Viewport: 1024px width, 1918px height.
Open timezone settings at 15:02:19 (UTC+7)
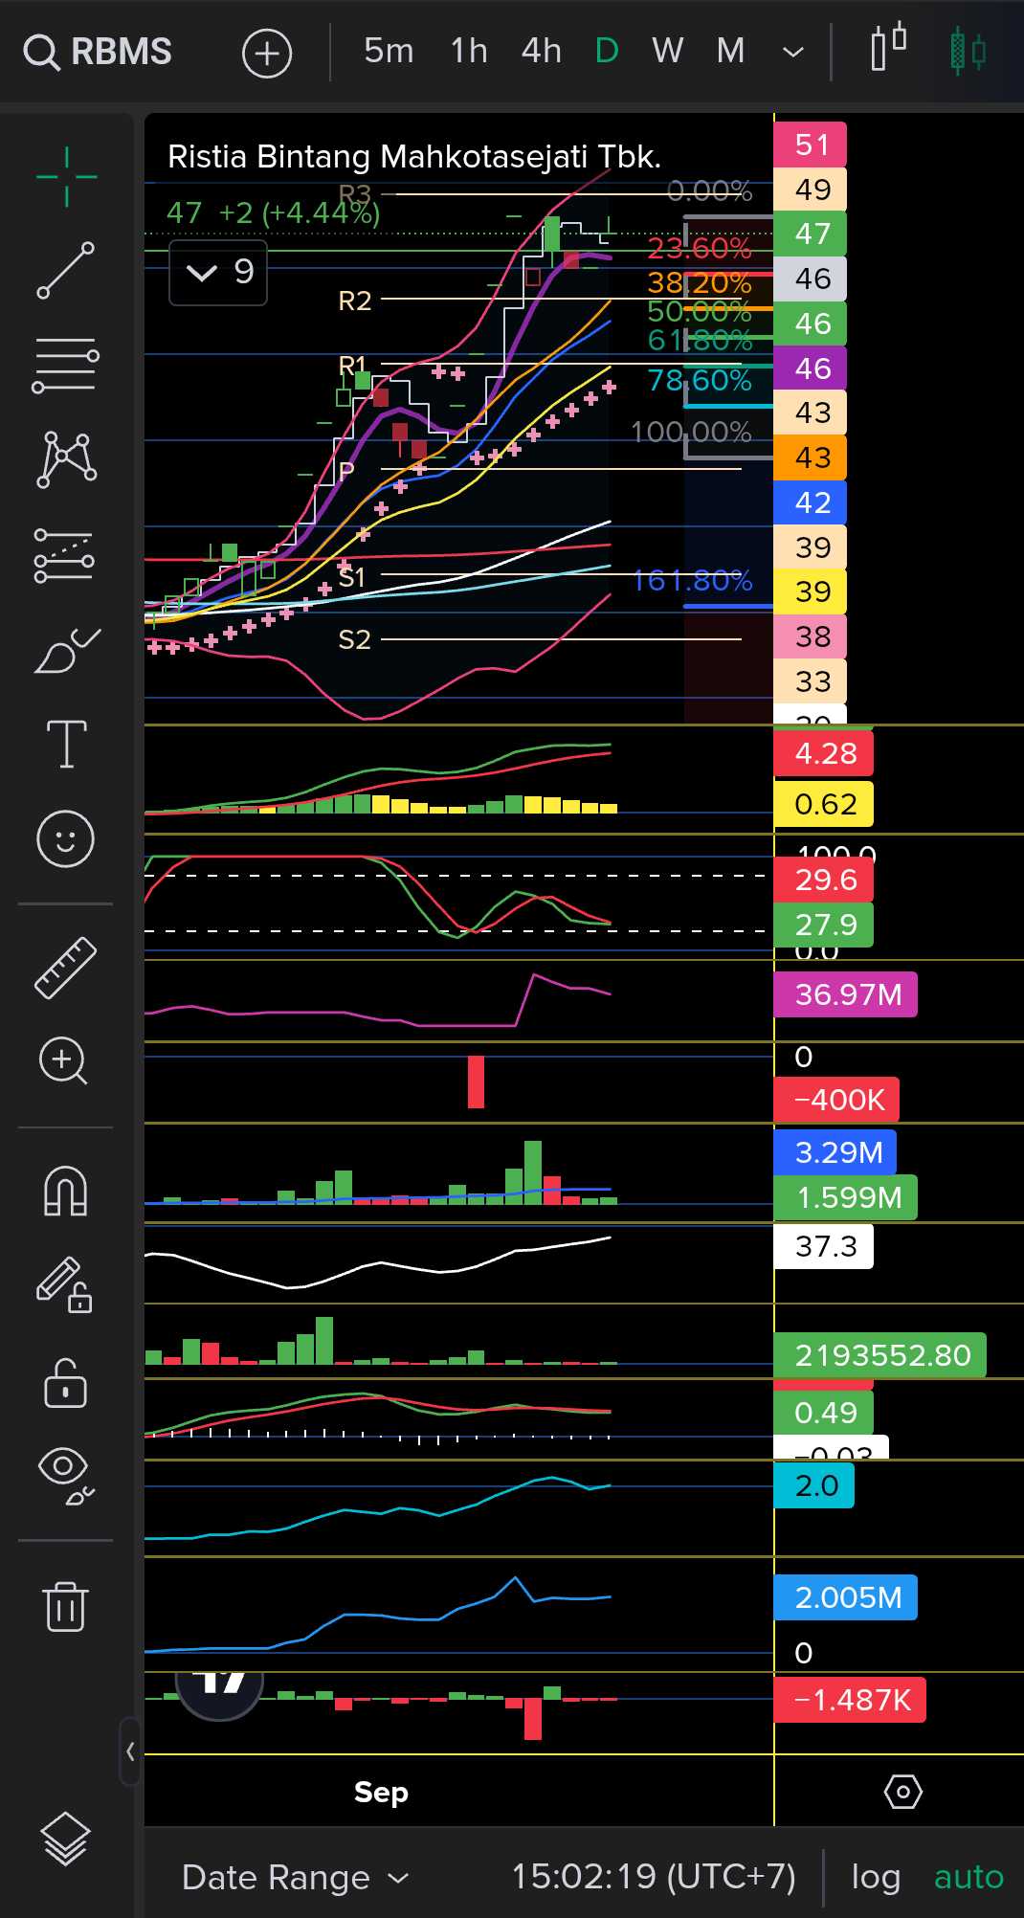coord(654,1877)
